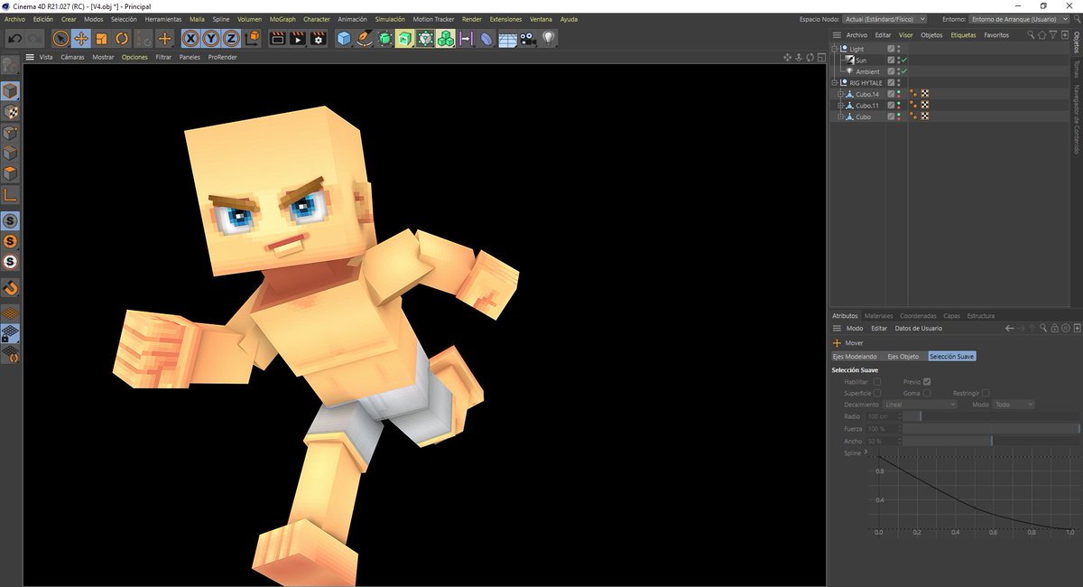Click Make Editable icon in left palette

10,65
